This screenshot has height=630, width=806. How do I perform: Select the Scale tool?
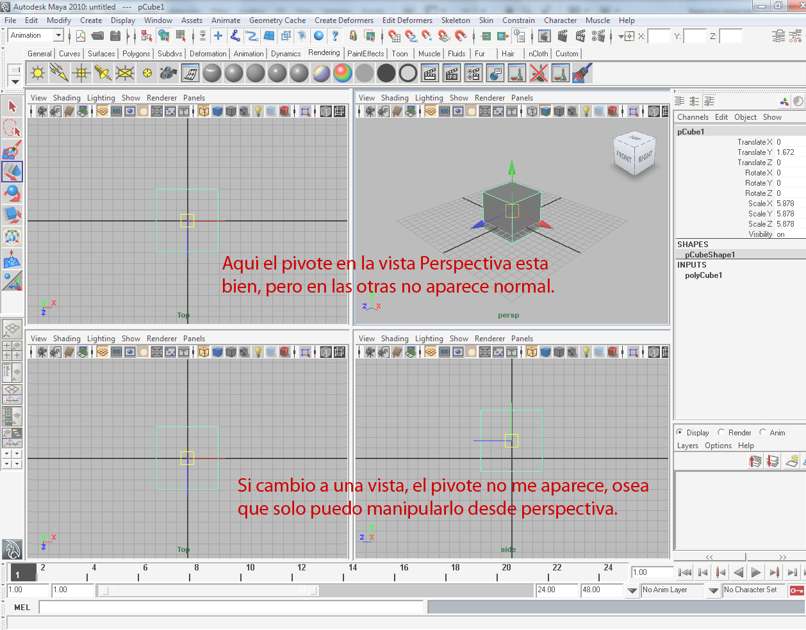click(x=12, y=215)
